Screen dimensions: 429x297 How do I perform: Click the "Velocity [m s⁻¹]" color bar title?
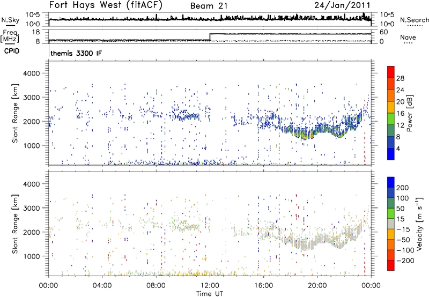pos(419,224)
